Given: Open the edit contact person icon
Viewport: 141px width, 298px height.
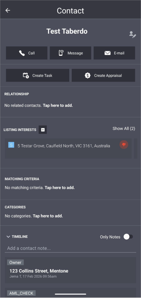Looking at the screenshot, I should tap(132, 34).
